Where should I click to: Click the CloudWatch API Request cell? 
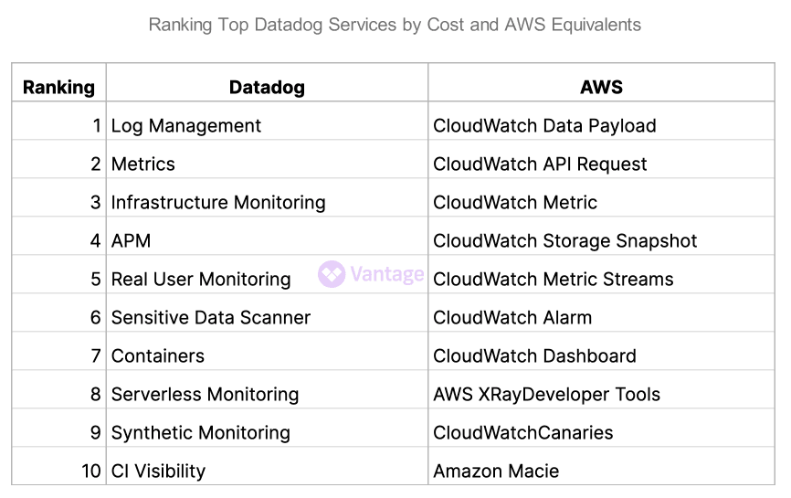pos(540,164)
